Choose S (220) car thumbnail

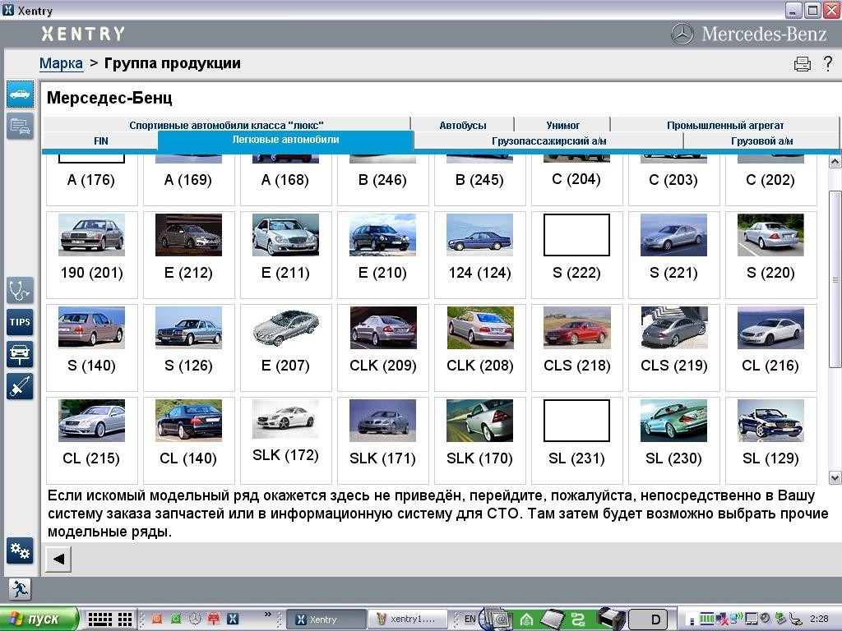point(770,235)
